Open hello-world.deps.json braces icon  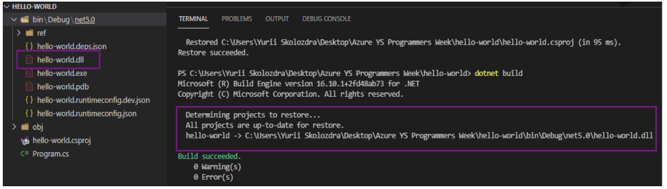29,47
